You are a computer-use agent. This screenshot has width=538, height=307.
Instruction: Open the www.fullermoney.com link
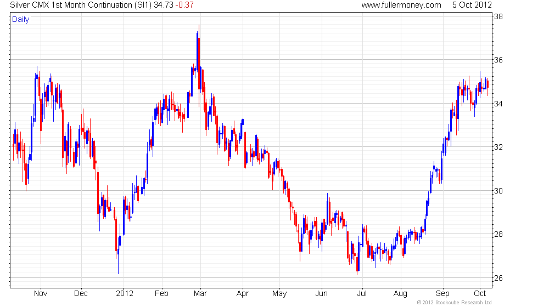tap(401, 5)
